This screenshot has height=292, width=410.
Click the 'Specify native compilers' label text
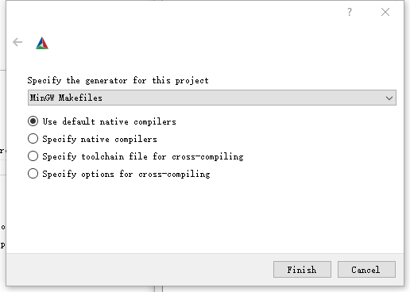100,139
